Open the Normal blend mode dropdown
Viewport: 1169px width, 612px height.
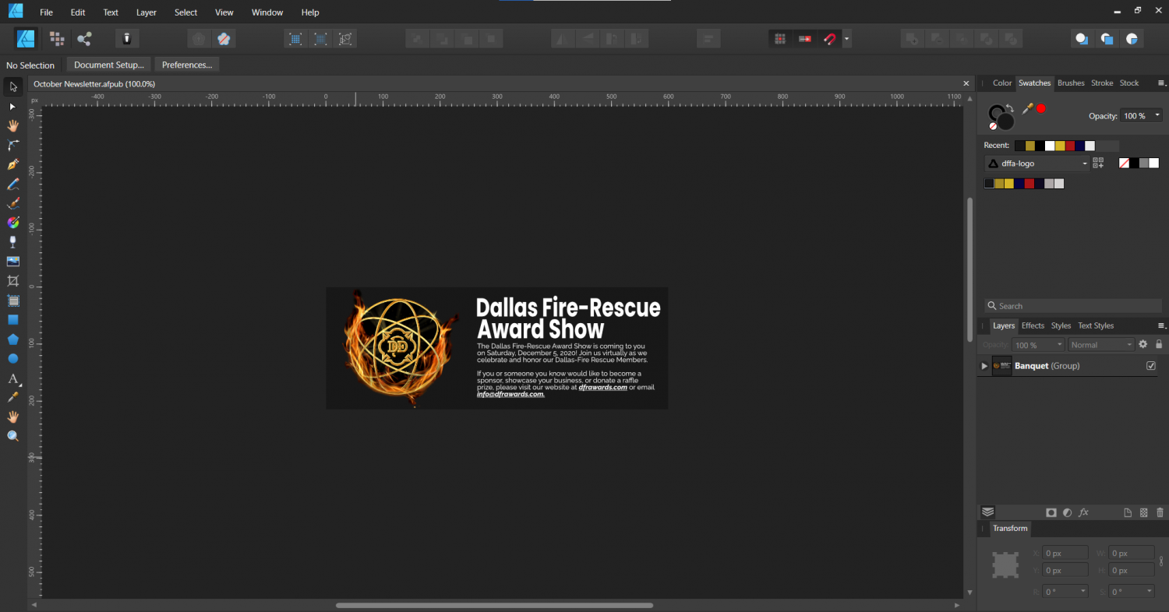[x=1101, y=345]
